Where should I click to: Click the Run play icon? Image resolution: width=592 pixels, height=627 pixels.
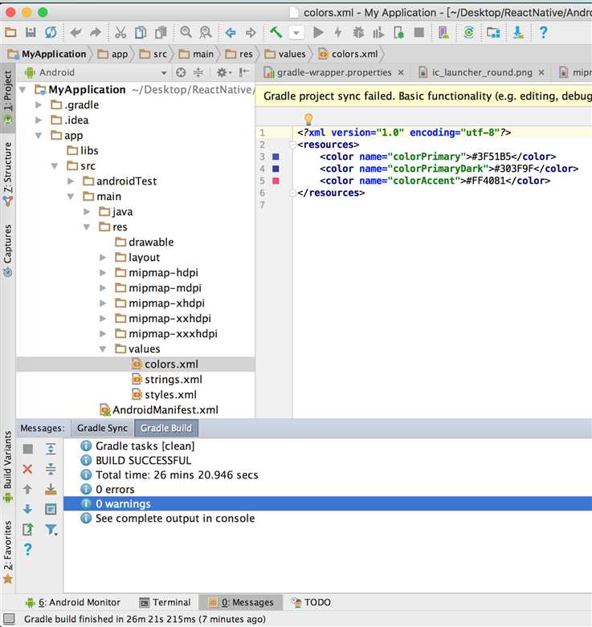pyautogui.click(x=318, y=32)
